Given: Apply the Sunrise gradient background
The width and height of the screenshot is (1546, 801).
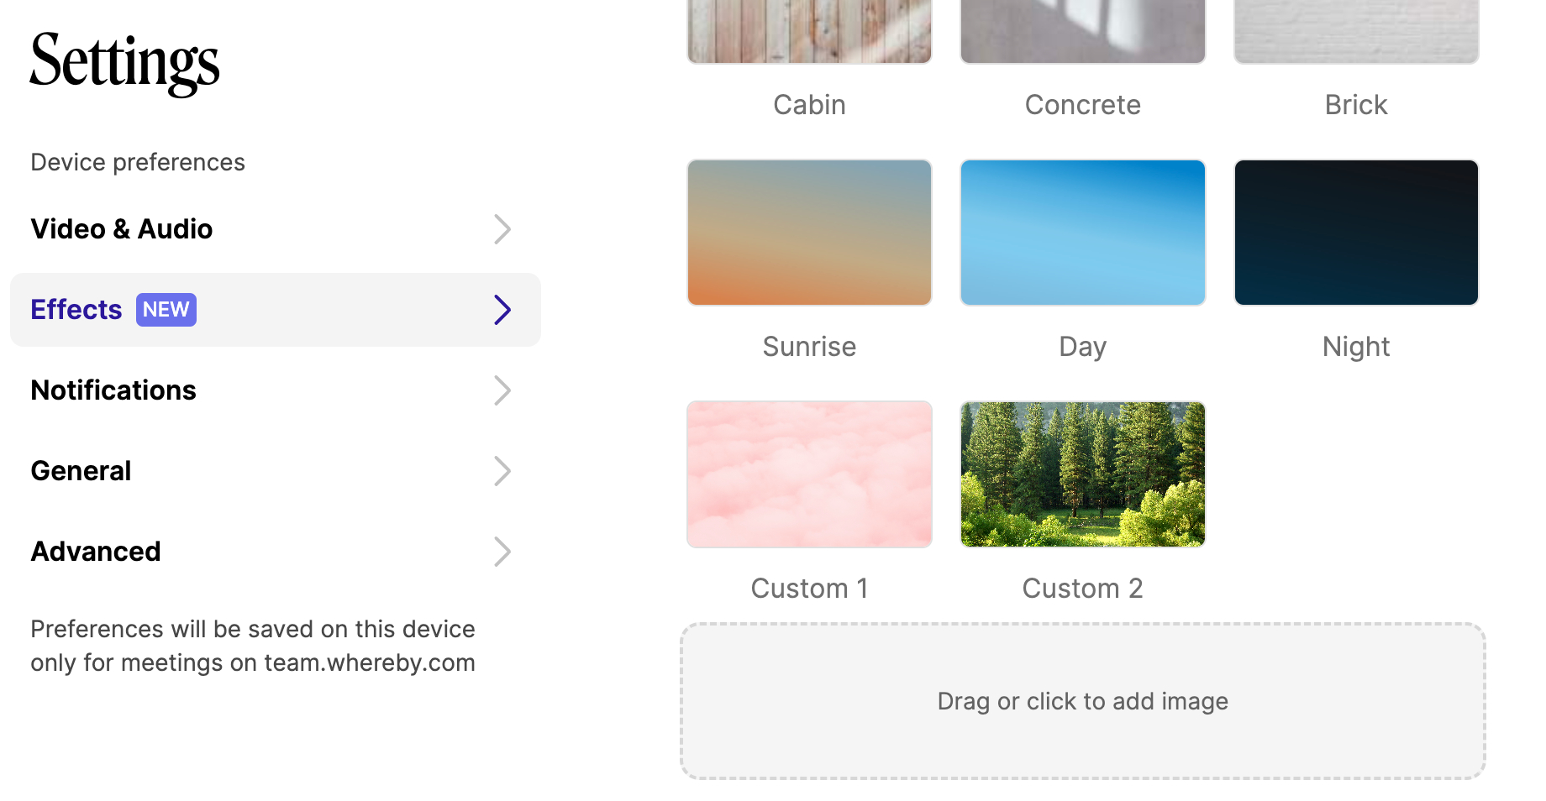Looking at the screenshot, I should click(x=809, y=233).
